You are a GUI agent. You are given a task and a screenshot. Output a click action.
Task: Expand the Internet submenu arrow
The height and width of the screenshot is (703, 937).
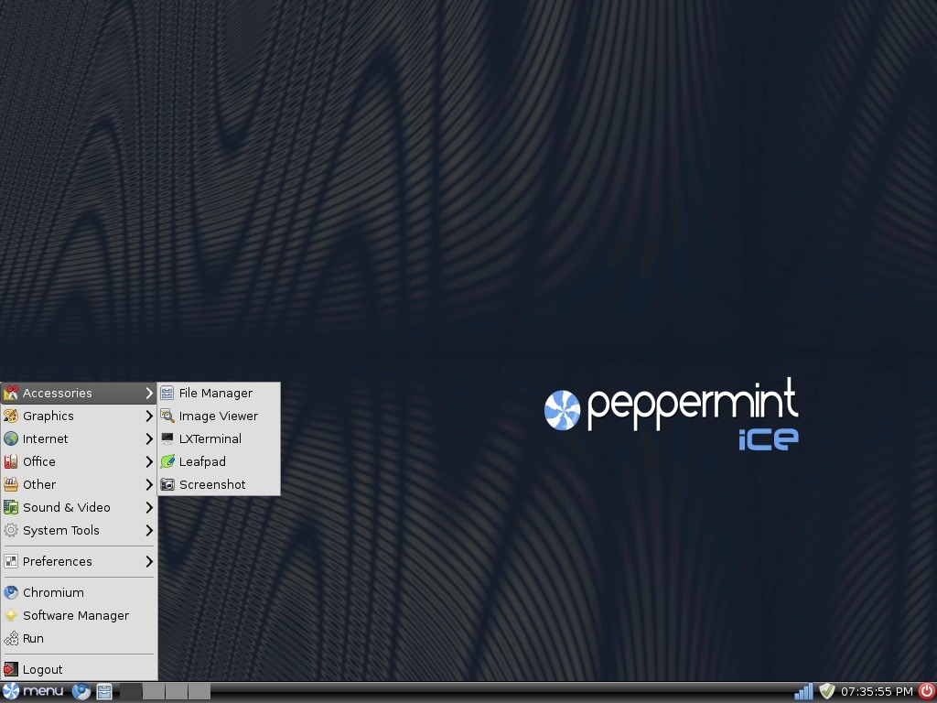[149, 438]
